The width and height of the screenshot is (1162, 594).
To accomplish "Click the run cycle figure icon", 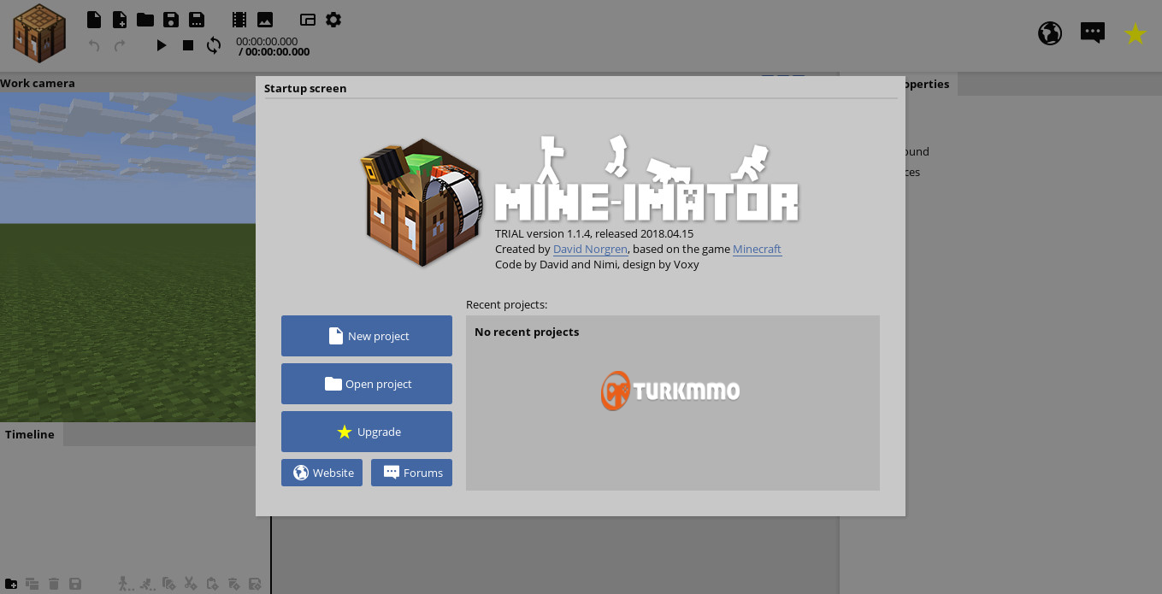I will (148, 584).
